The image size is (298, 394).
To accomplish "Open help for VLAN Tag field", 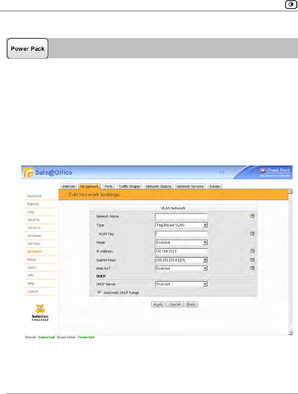I will point(253,234).
